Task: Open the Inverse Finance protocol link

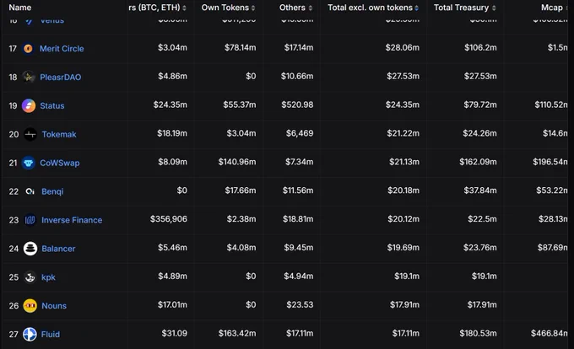Action: click(72, 220)
